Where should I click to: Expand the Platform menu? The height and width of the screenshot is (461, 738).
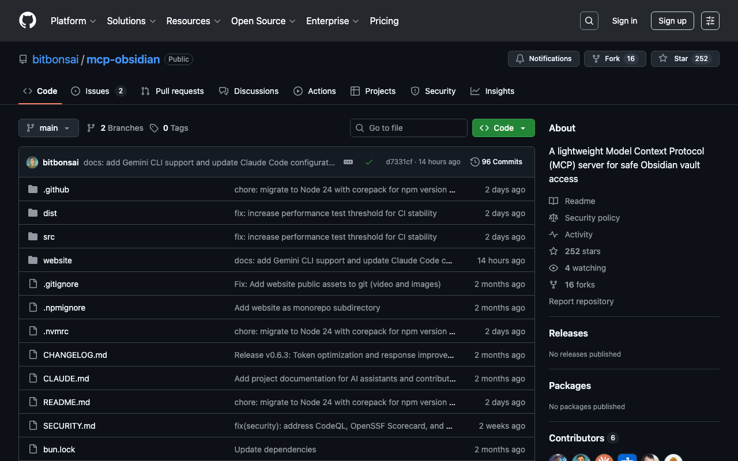pos(73,21)
